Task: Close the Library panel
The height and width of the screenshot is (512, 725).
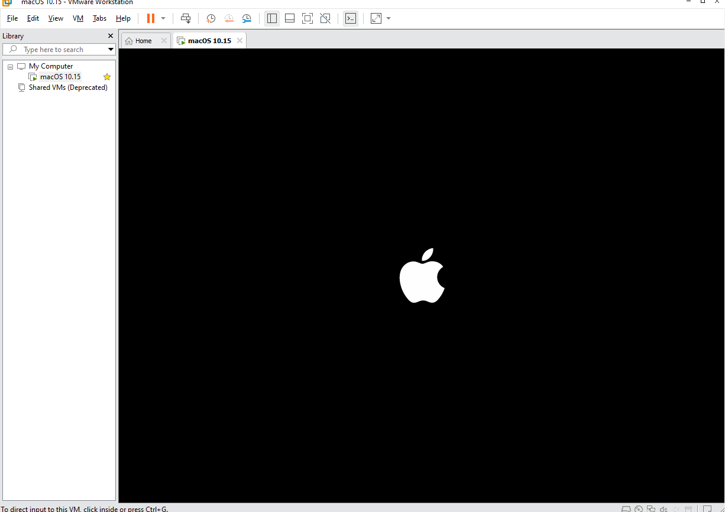Action: (x=111, y=36)
